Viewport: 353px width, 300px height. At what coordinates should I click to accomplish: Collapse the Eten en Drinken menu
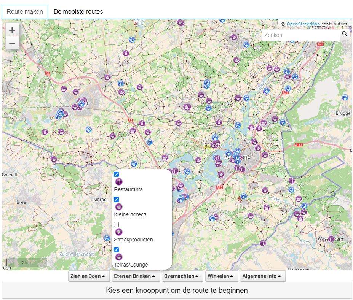point(136,276)
